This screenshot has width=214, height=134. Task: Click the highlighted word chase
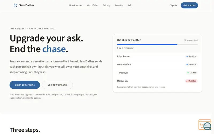[x=54, y=49]
